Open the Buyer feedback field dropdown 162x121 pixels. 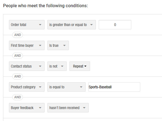click(x=27, y=108)
